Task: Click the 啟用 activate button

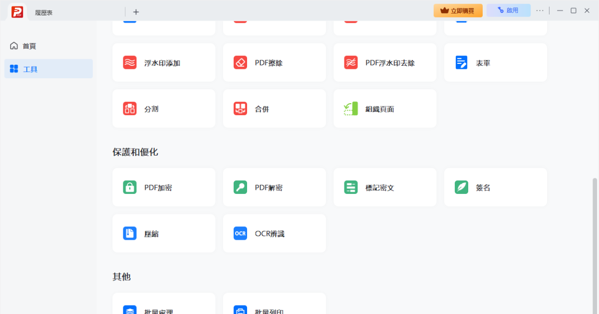Action: [508, 10]
